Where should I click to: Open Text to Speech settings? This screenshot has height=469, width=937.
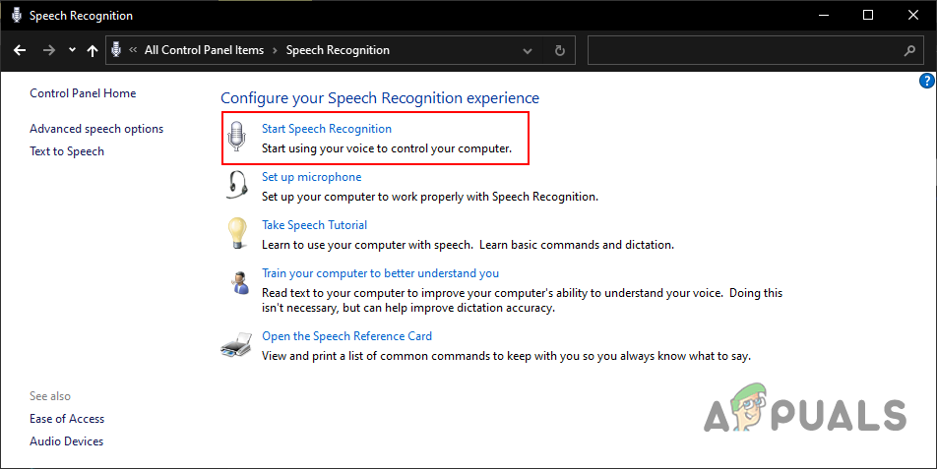[67, 151]
